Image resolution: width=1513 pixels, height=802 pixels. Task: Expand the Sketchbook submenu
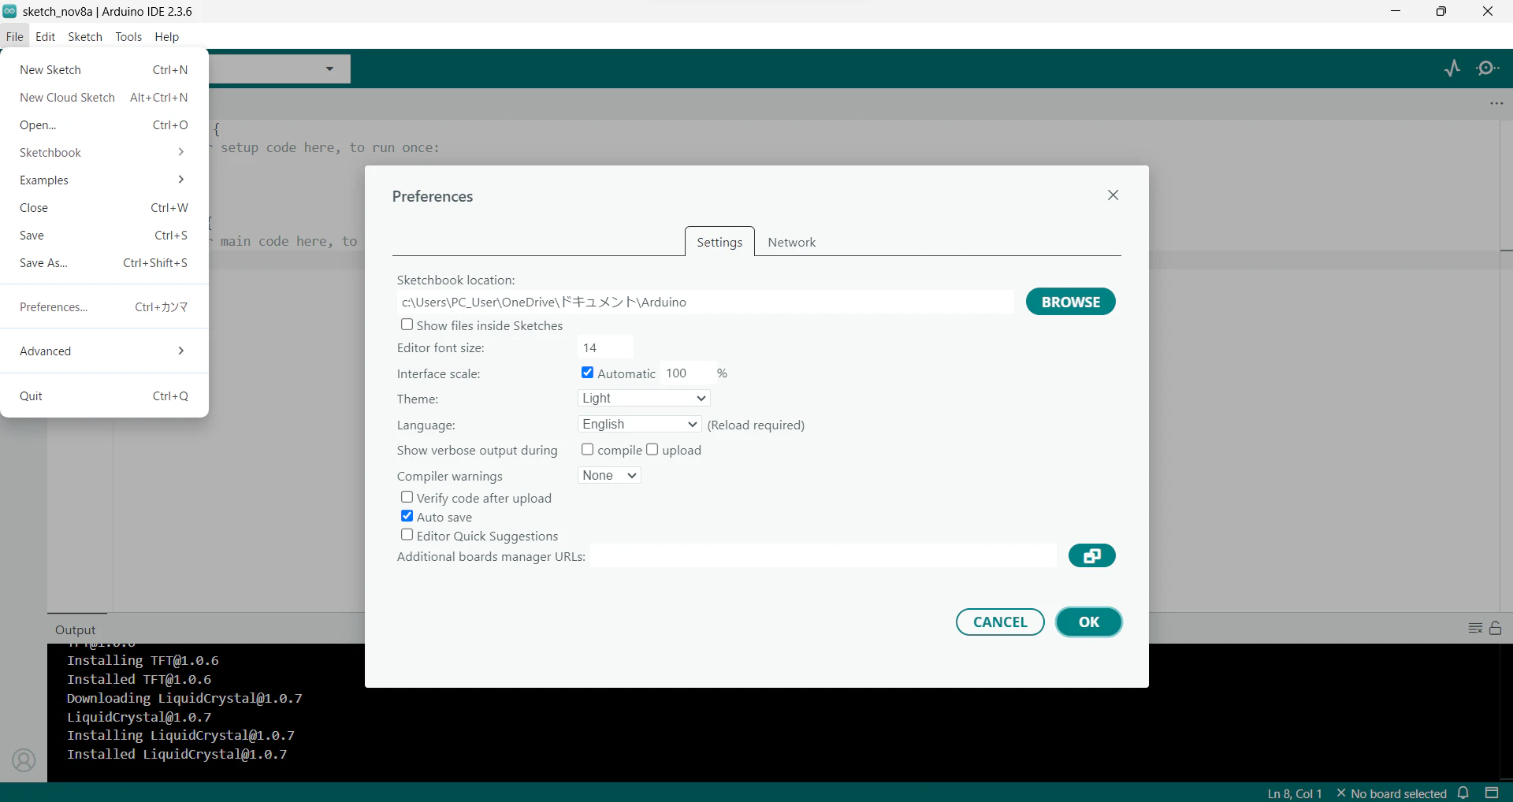(x=104, y=152)
